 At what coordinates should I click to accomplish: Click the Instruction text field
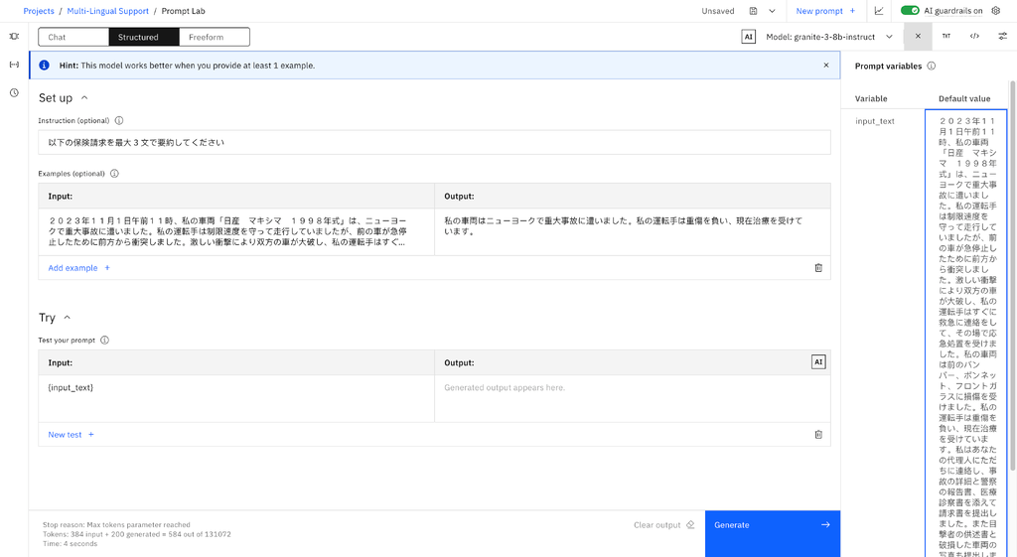[434, 142]
